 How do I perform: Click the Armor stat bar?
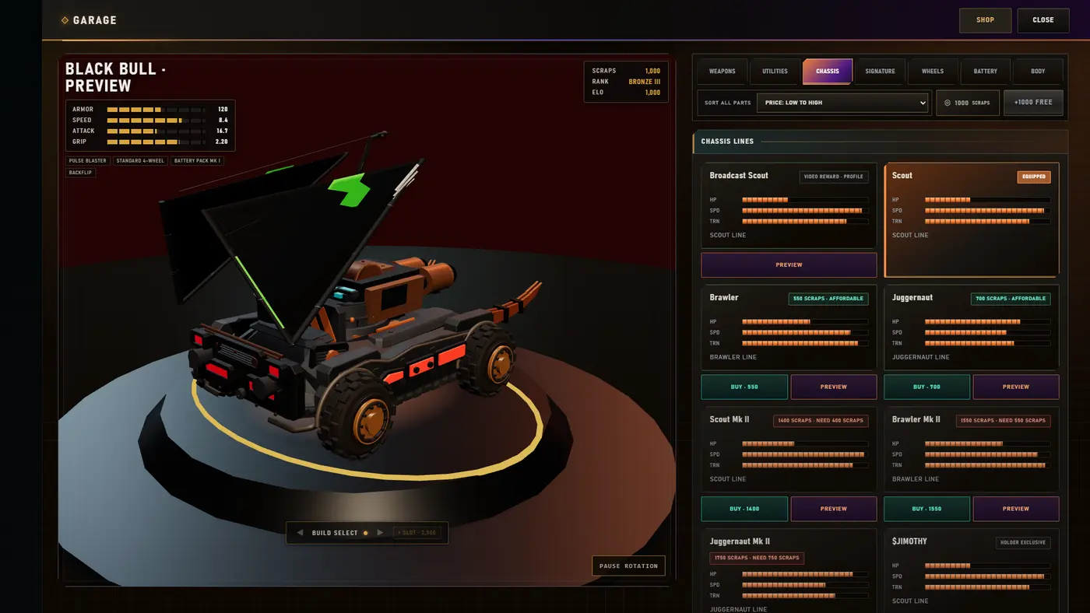point(156,110)
